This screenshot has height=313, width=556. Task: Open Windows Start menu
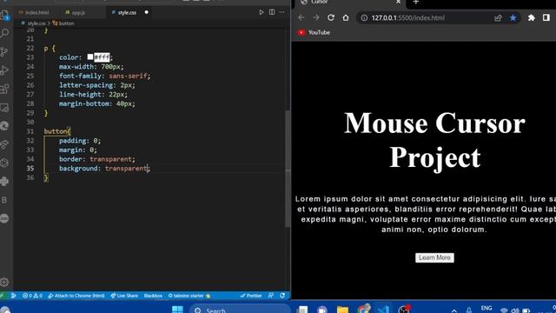point(177,310)
